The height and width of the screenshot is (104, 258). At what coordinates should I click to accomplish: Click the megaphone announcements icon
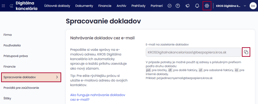click(x=187, y=6)
